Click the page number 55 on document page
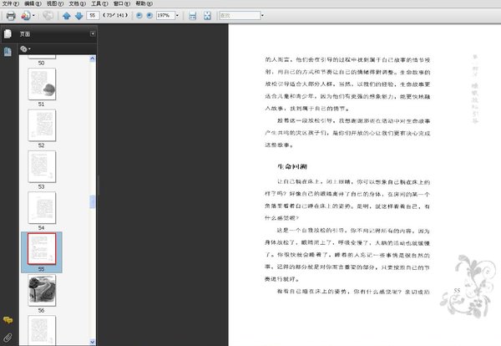Image resolution: width=501 pixels, height=346 pixels. 457,291
